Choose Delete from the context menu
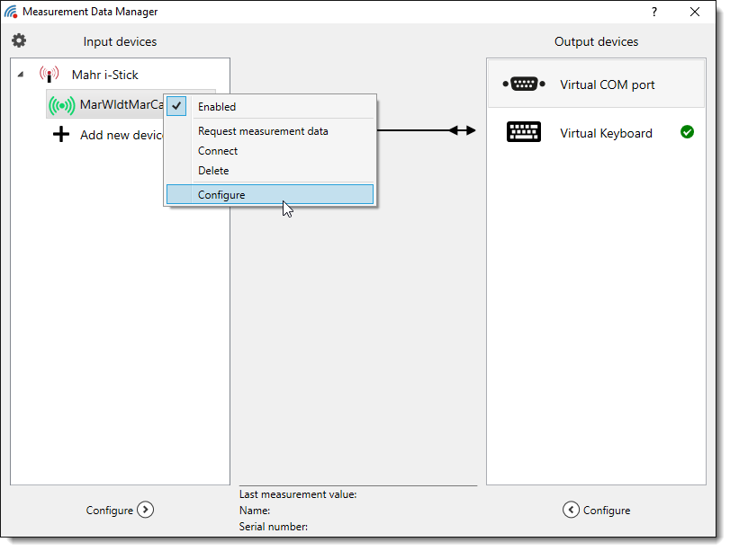The width and height of the screenshot is (730, 551). pyautogui.click(x=213, y=171)
